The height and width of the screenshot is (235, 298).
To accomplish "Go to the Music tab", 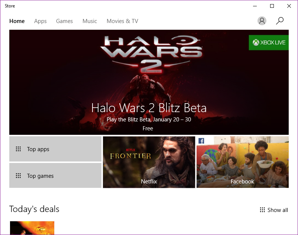I will [x=90, y=21].
